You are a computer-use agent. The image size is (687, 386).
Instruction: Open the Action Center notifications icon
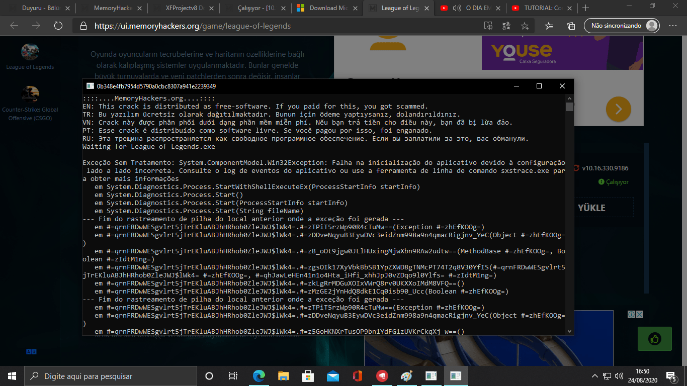coord(671,376)
